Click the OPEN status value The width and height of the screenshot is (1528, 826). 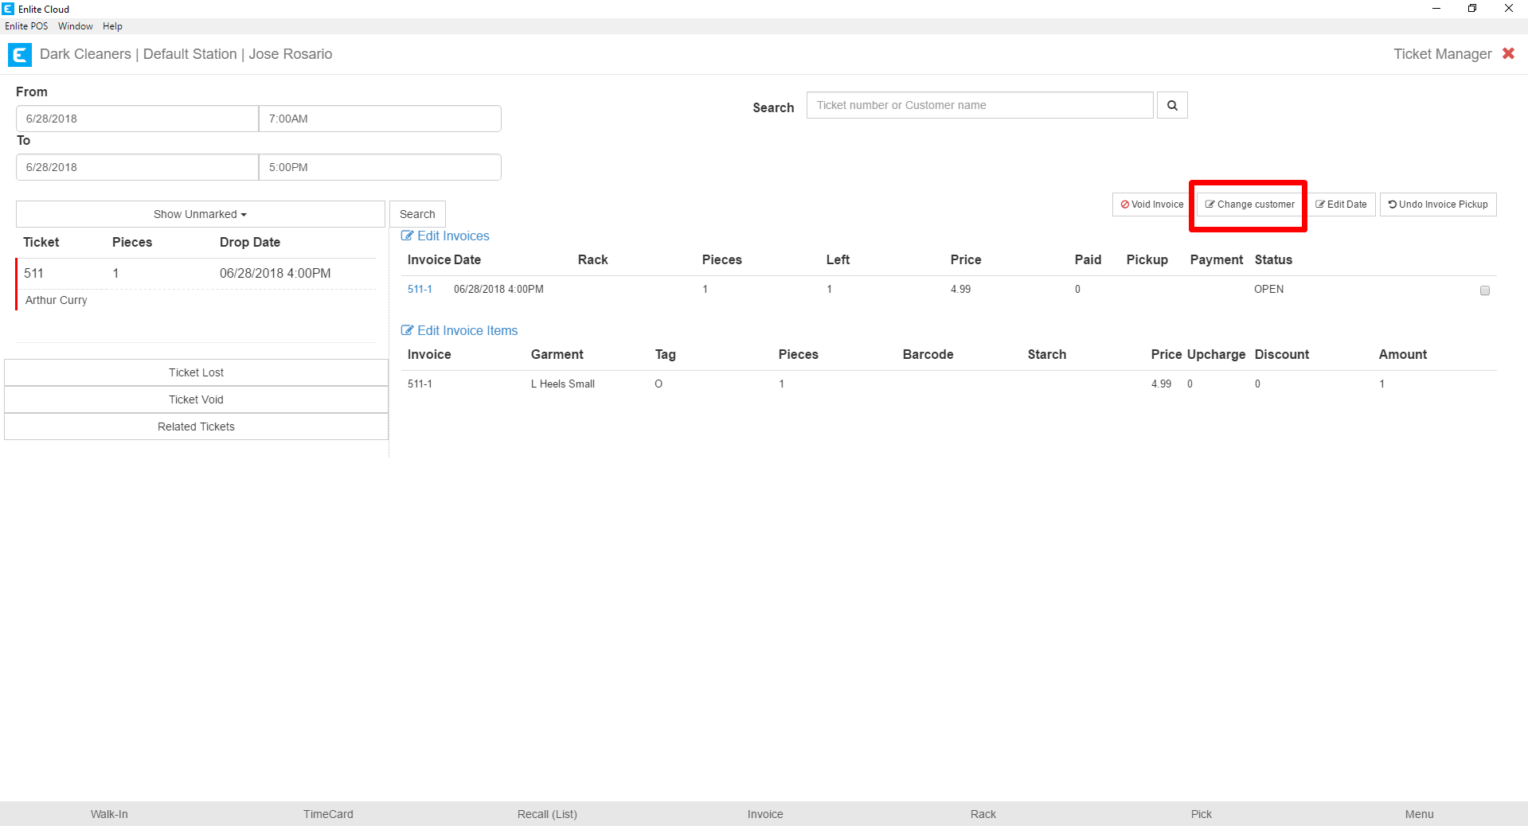pyautogui.click(x=1269, y=289)
